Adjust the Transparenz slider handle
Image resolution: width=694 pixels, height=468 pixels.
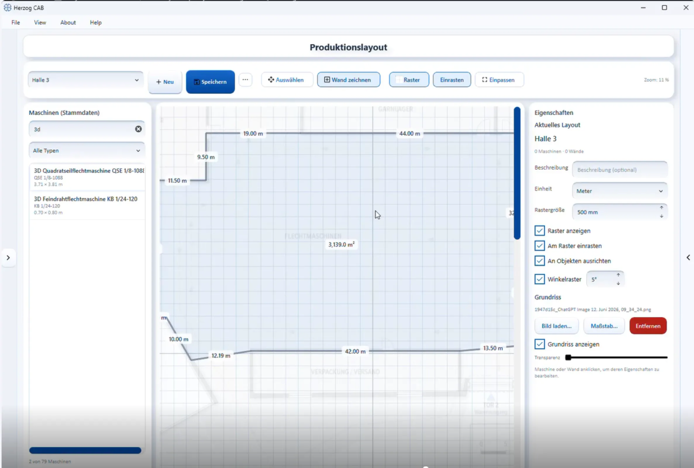click(568, 357)
